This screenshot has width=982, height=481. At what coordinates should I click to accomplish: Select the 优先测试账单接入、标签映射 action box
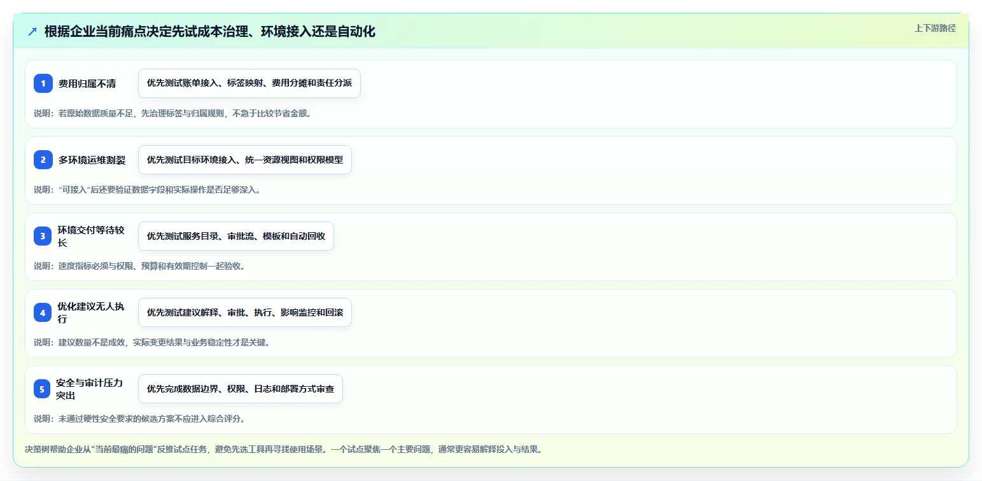click(x=249, y=83)
